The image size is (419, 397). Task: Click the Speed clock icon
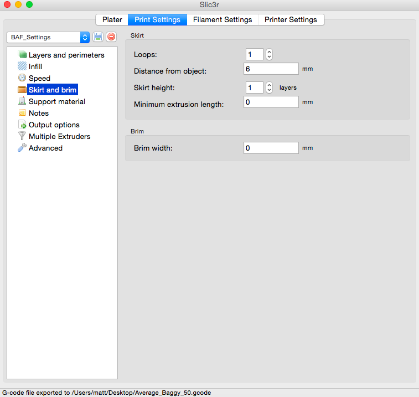pyautogui.click(x=22, y=78)
